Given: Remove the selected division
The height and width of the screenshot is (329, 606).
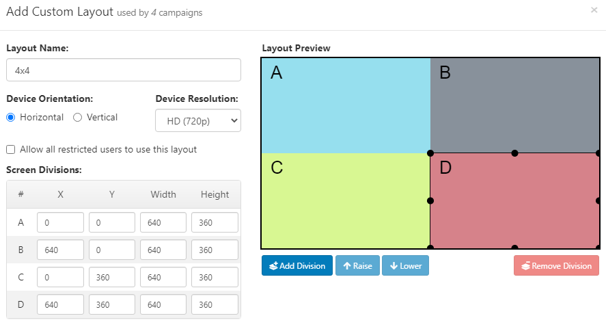Looking at the screenshot, I should (x=556, y=265).
